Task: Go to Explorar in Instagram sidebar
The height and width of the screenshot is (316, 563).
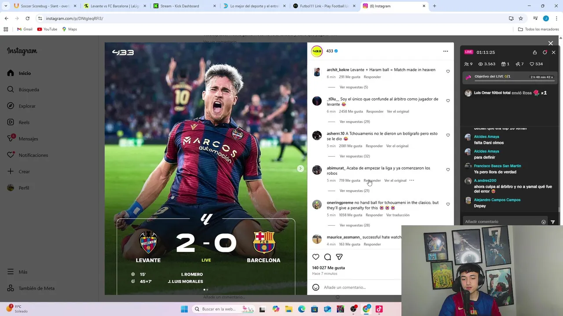Action: tap(21, 106)
